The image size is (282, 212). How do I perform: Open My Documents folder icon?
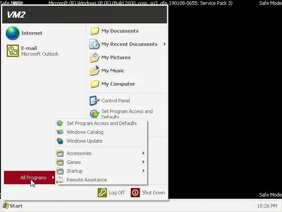pos(95,31)
